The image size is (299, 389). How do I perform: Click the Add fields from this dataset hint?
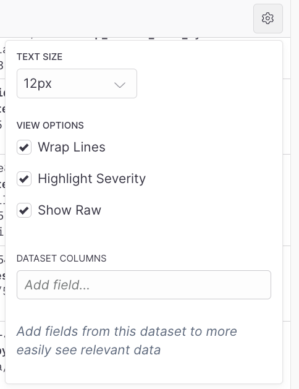127,331
